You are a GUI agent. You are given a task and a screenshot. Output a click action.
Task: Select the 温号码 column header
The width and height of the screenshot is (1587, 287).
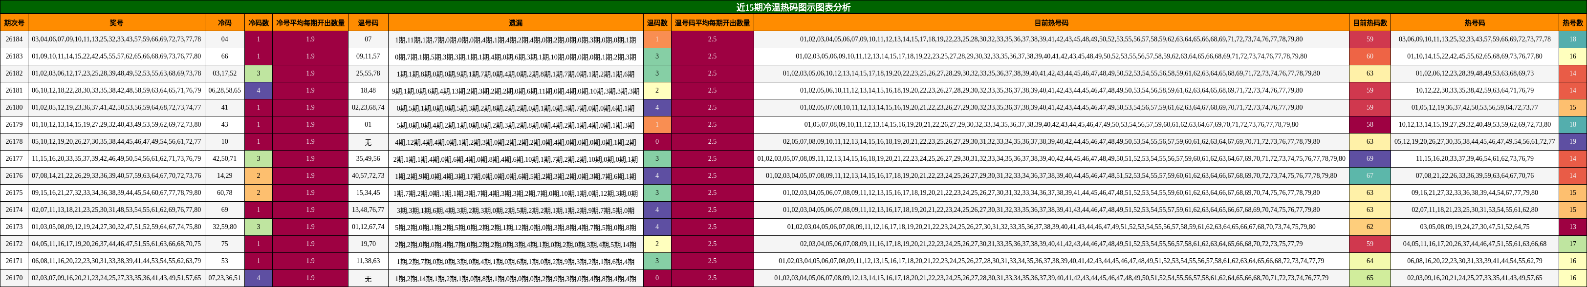coord(368,23)
